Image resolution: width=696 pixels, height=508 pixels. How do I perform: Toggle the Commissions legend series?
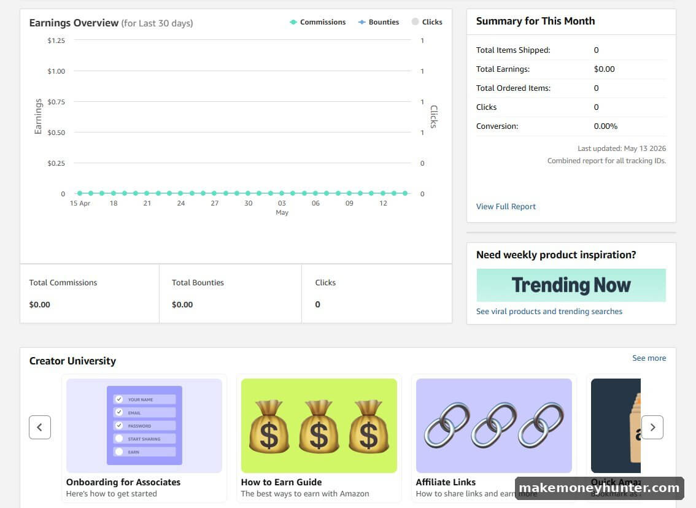[317, 22]
